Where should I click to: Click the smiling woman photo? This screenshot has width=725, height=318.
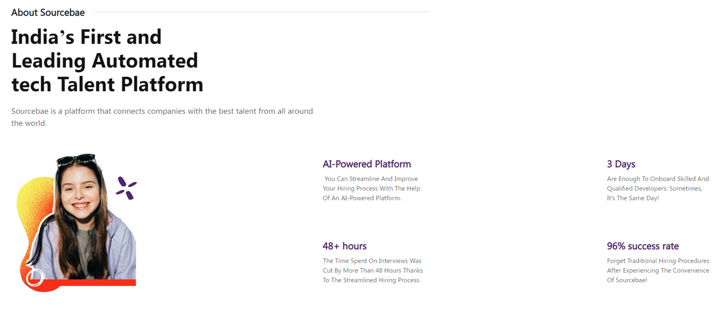(76, 222)
